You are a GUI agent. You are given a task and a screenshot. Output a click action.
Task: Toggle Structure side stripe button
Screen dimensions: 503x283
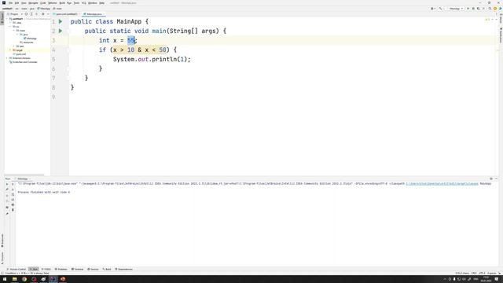(2, 258)
